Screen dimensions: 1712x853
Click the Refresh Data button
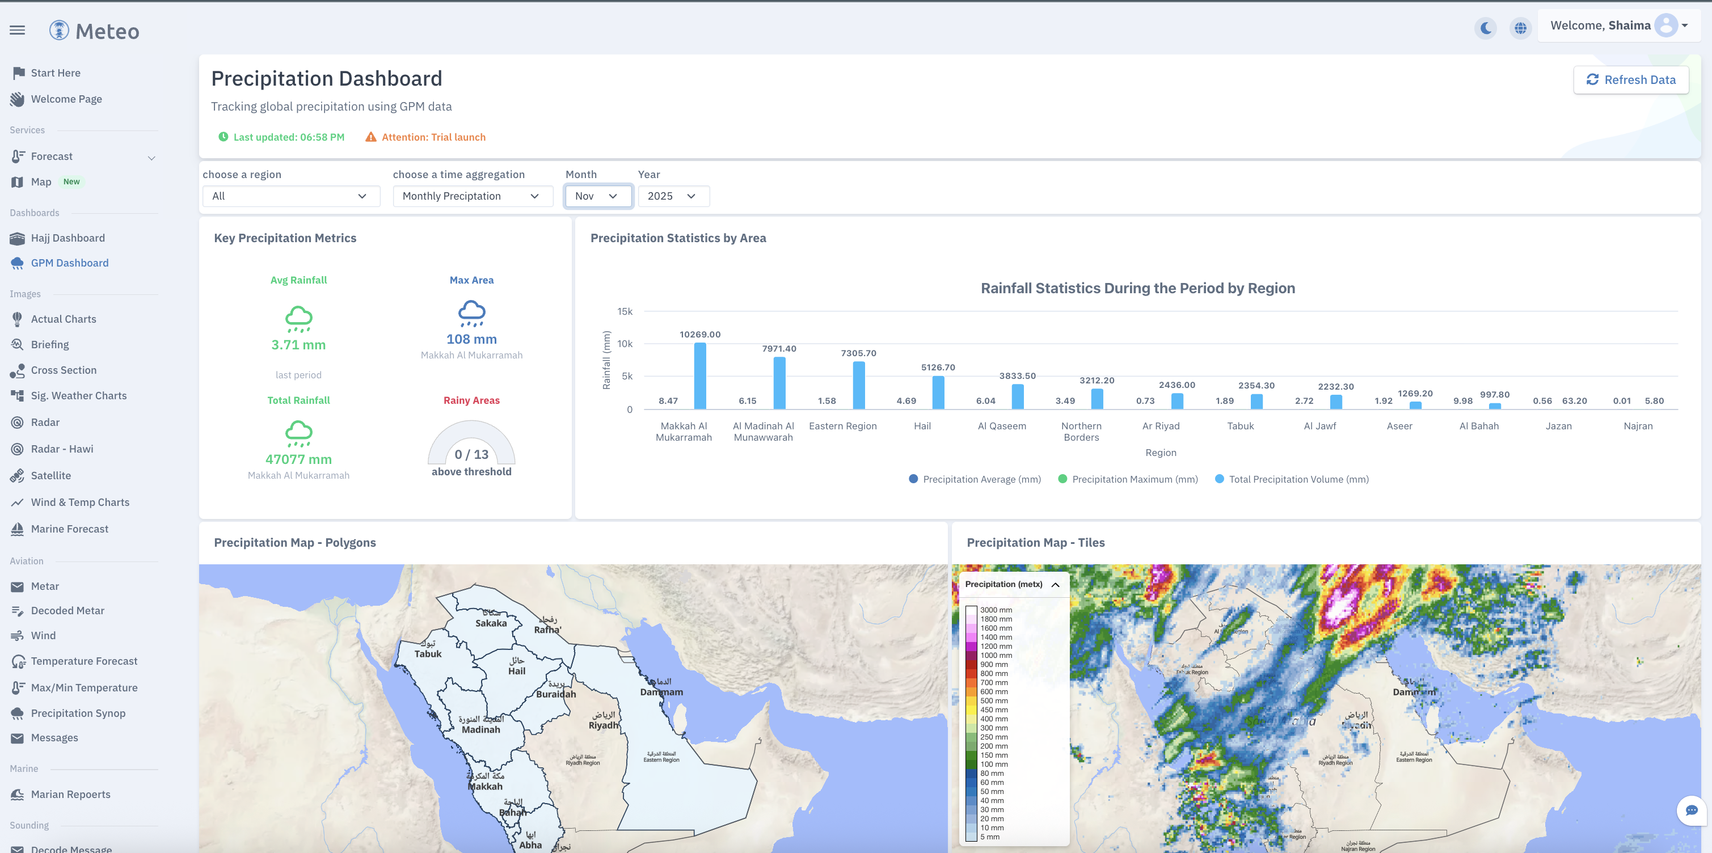coord(1631,79)
